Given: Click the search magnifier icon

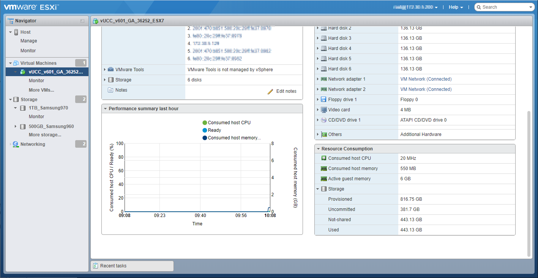Looking at the screenshot, I should coord(479,7).
